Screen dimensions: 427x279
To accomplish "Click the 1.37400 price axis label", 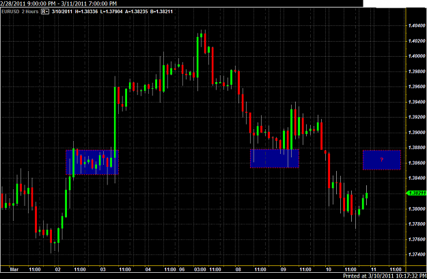I will coord(417,254).
